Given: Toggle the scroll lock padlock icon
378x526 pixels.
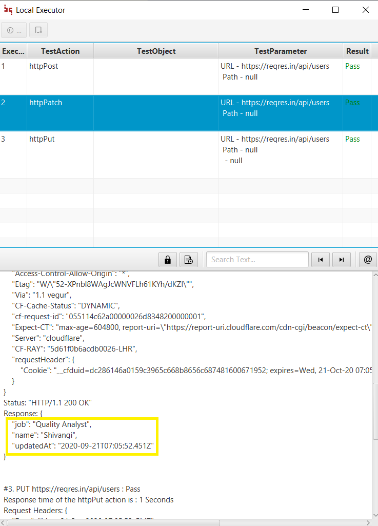Looking at the screenshot, I should coord(168,260).
